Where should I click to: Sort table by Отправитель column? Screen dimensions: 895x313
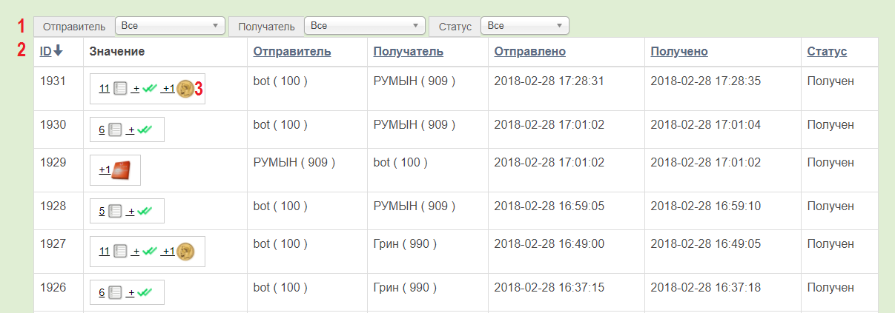pos(292,51)
